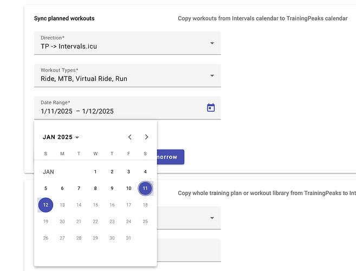This screenshot has height=271, width=356.
Task: Click January 26 in calendar
Action: click(46, 238)
